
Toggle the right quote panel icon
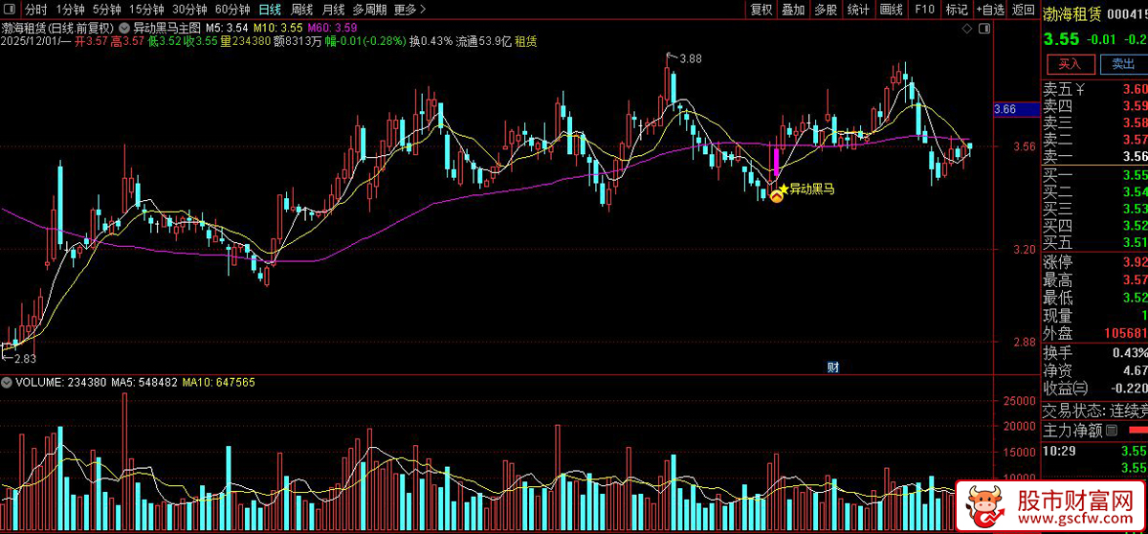point(982,30)
